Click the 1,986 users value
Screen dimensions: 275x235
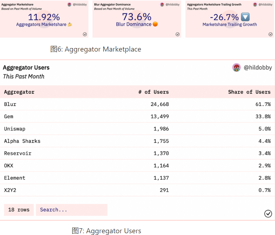pos(161,129)
